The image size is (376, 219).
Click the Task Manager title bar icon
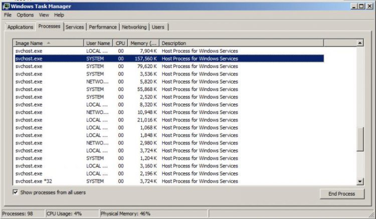coord(6,6)
